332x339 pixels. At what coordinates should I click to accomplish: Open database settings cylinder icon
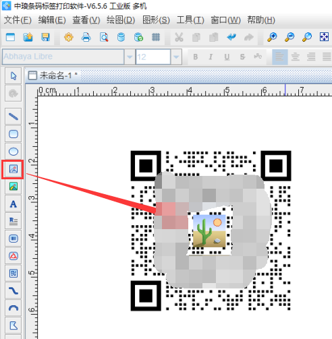(x=121, y=37)
